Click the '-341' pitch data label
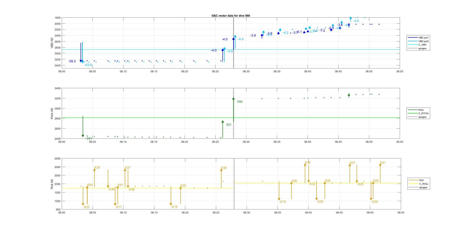 [89, 138]
